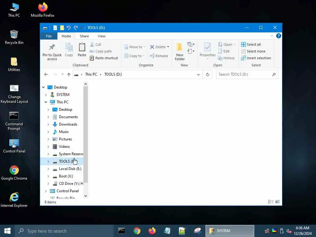Screen dimensions: 316x237
Task: Switch to Details view icon in status bar
Action: coord(271,202)
